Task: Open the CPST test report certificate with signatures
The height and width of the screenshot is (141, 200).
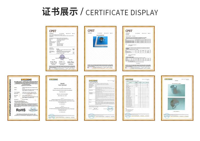Action: (x=62, y=49)
